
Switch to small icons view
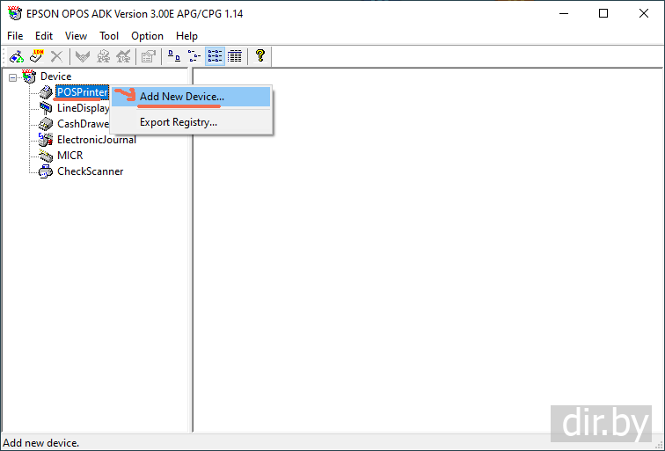click(194, 56)
